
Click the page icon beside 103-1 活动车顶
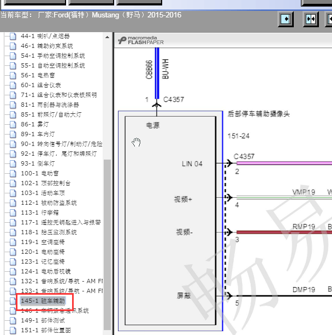click(13, 193)
